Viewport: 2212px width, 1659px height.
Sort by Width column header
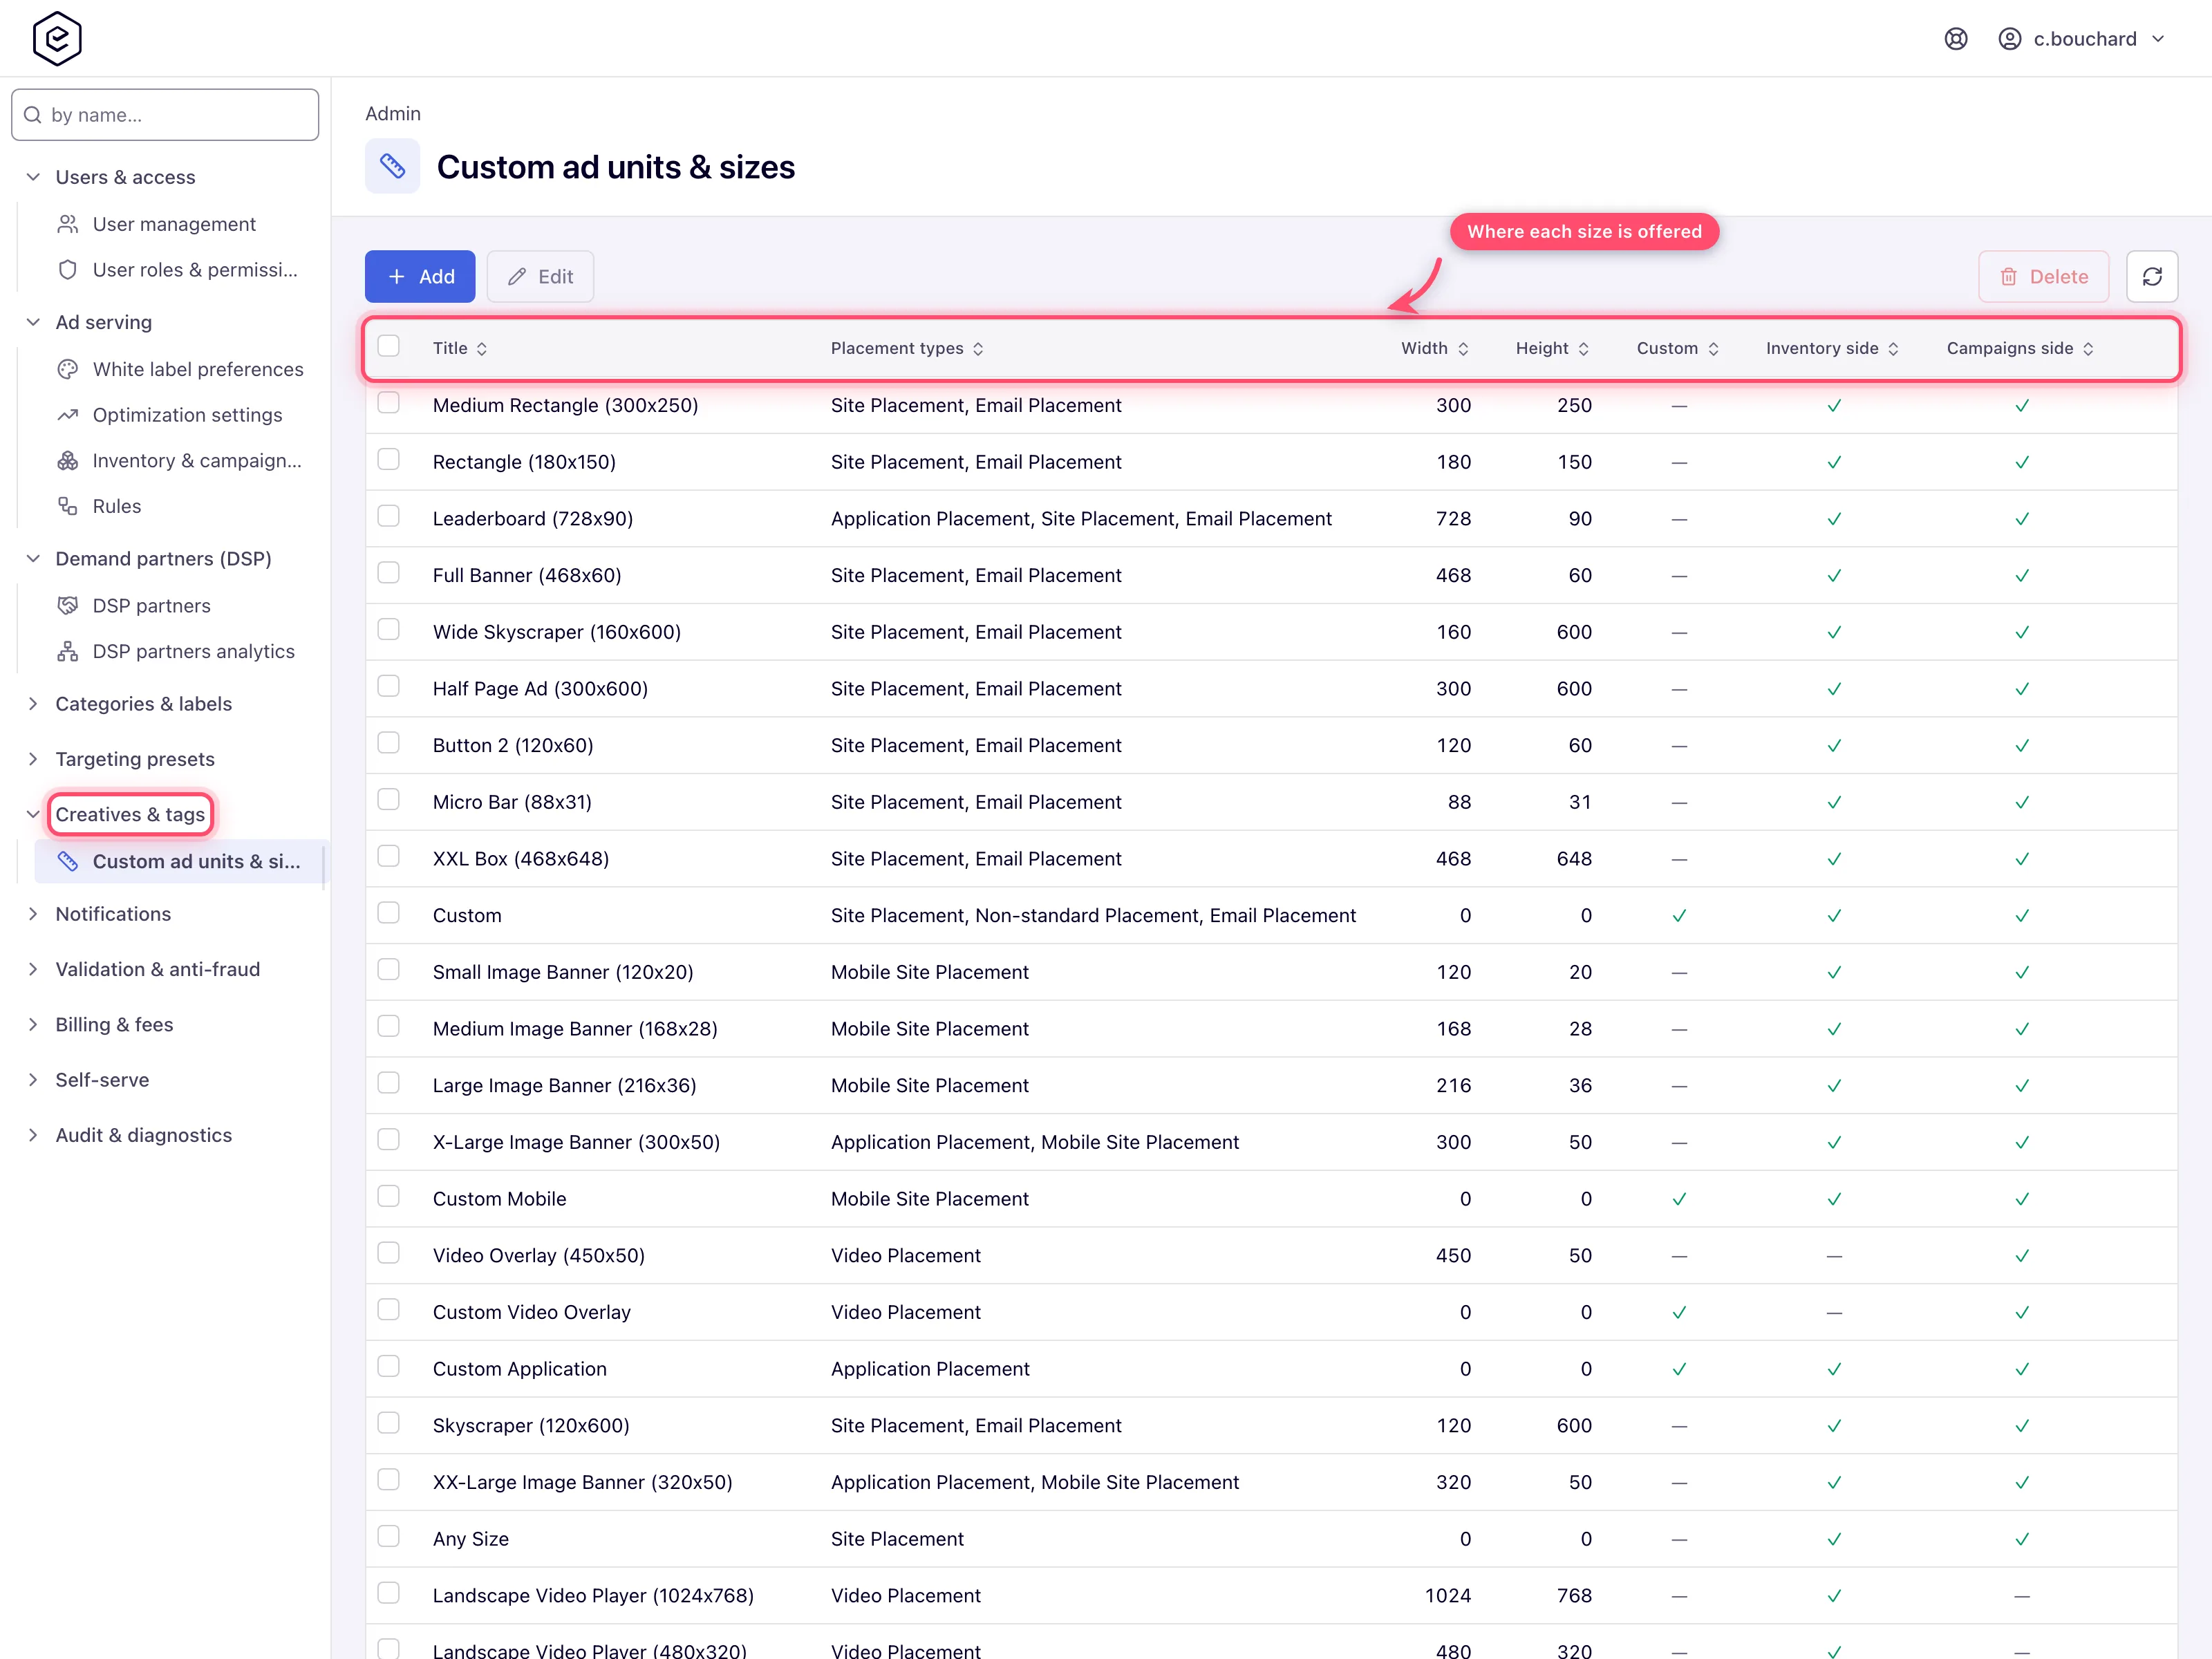tap(1434, 349)
